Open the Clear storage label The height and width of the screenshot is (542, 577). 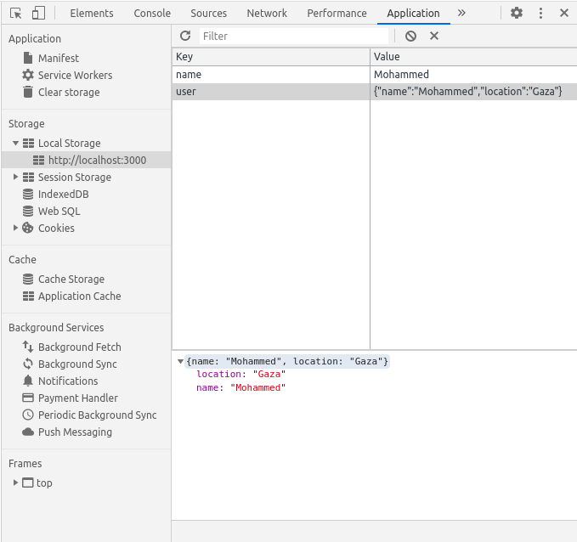pyautogui.click(x=69, y=93)
